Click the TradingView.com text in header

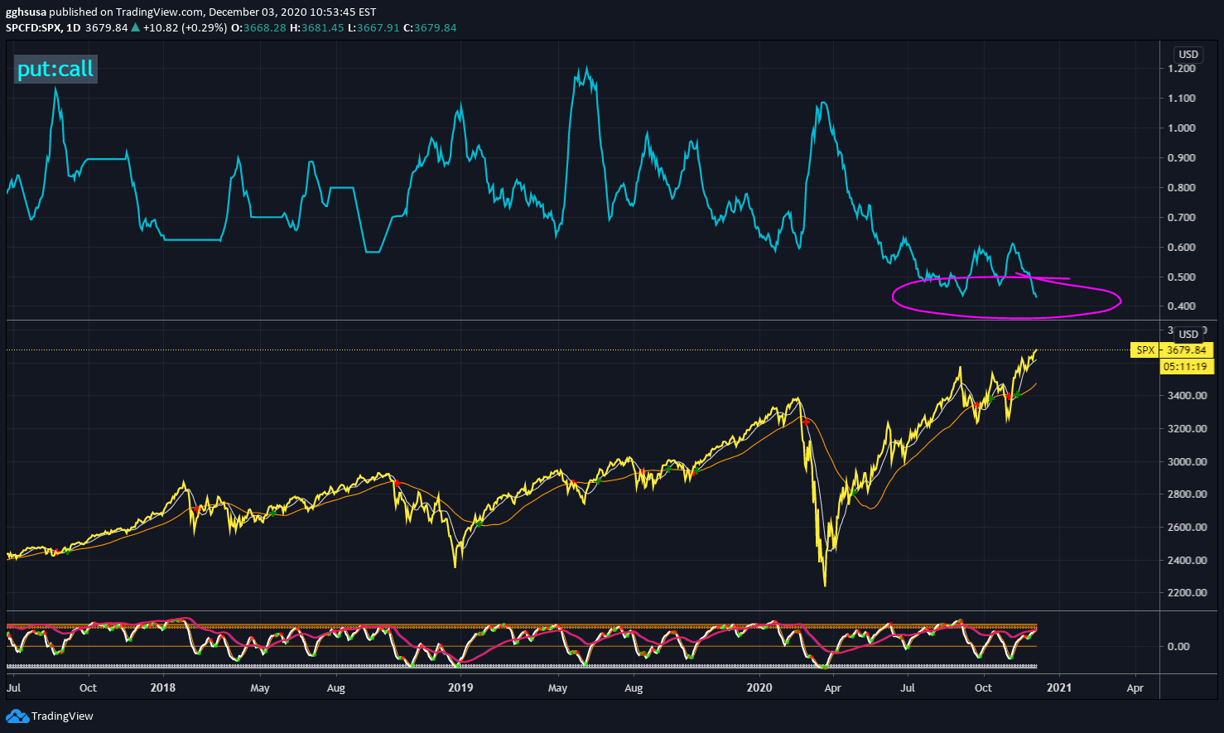pos(159,12)
